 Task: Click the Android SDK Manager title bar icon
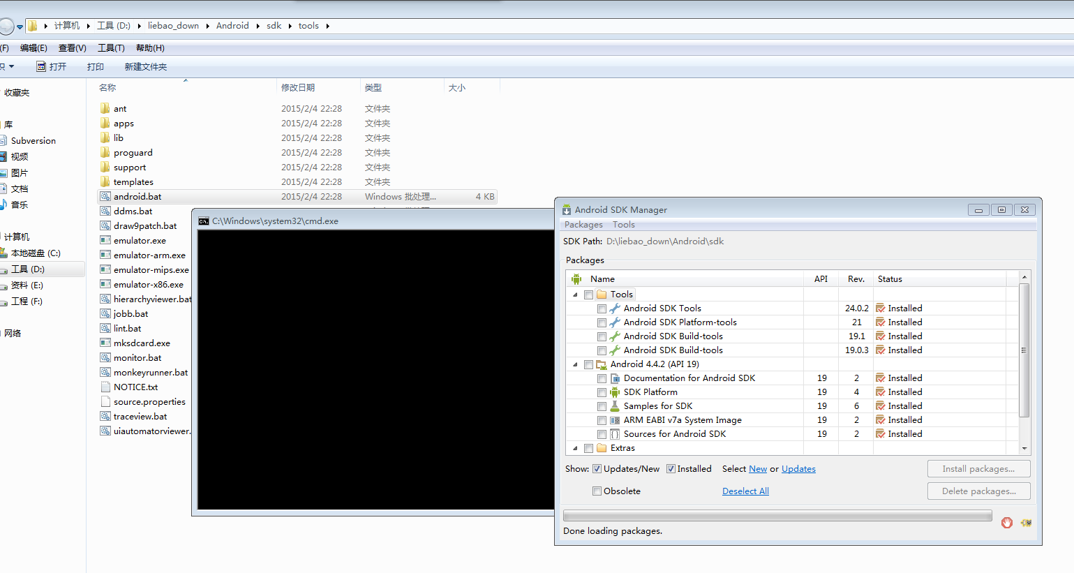(567, 209)
